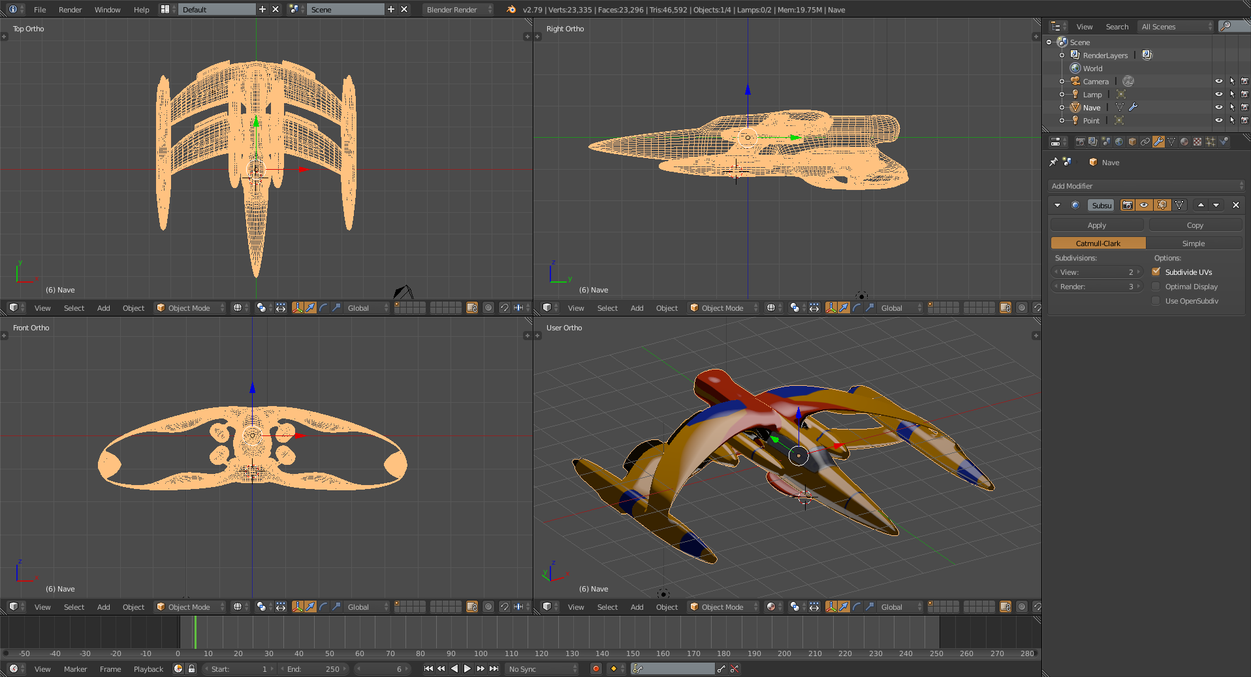Screen dimensions: 1251x677
Task: Toggle automatic keyframe record button in timeline
Action: pos(595,669)
